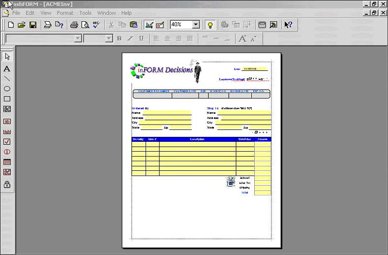Click the Name field under Ordered By
Screen dimensions: 388x255
pos(166,113)
